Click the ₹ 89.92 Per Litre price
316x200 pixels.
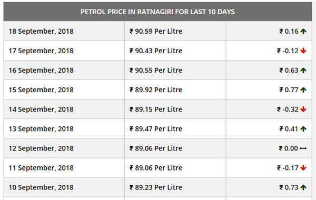156,90
